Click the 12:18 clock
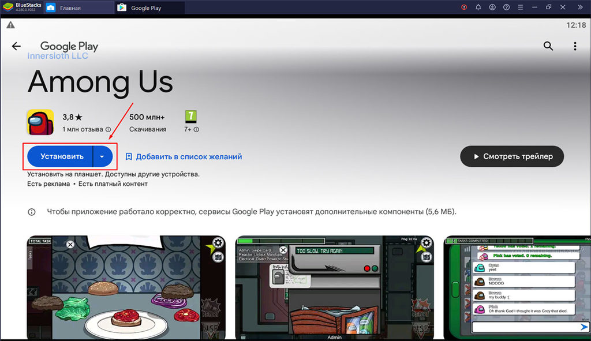Image resolution: width=591 pixels, height=341 pixels. click(576, 25)
